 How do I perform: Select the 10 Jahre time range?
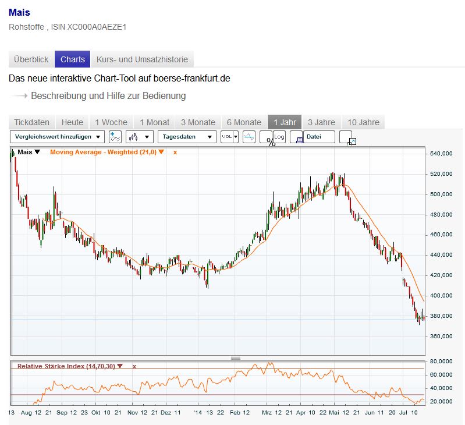(363, 122)
